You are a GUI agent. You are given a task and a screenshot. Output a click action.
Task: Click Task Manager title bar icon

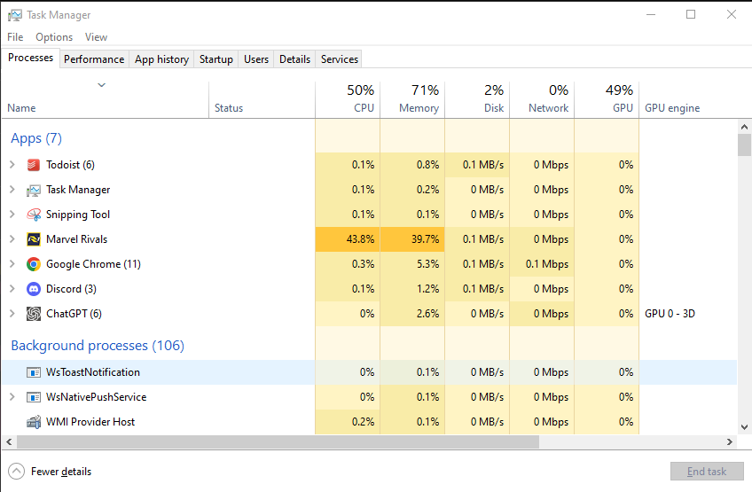coord(15,15)
